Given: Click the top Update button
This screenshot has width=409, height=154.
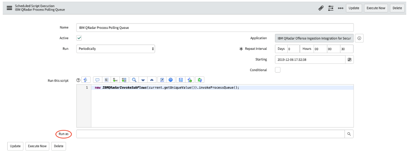Looking at the screenshot, I should click(354, 8).
